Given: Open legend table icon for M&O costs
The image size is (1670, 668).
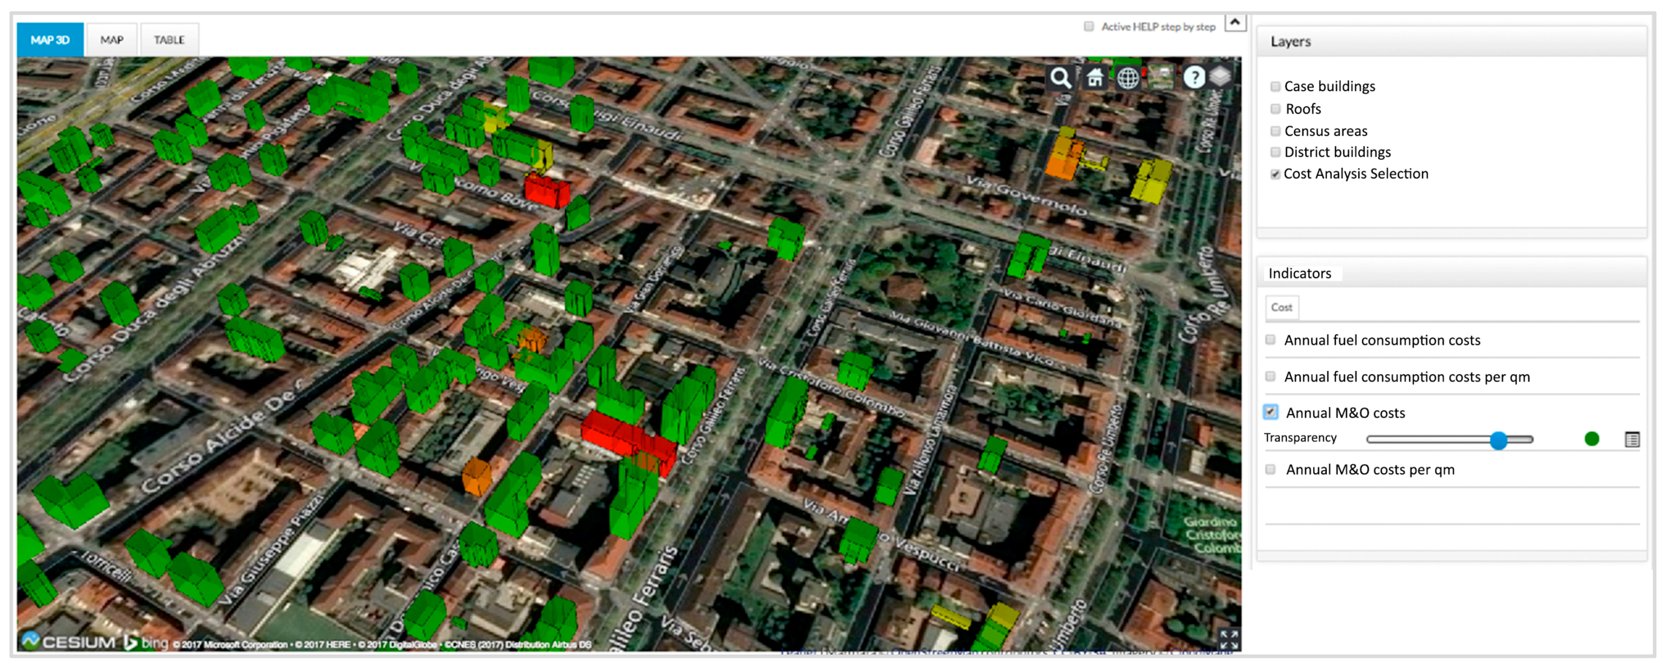Looking at the screenshot, I should [1632, 439].
